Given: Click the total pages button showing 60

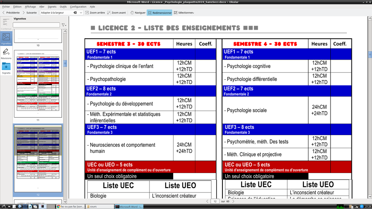Looking at the screenshot, I should pyautogui.click(x=228, y=201).
